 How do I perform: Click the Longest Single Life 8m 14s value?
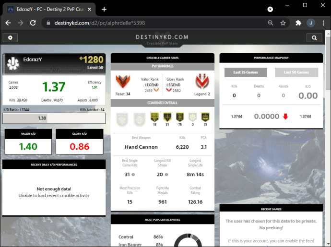pyautogui.click(x=195, y=175)
